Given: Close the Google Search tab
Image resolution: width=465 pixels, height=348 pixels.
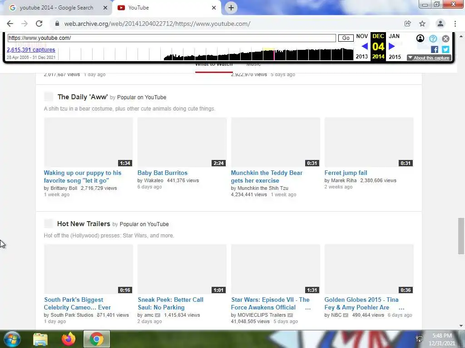Looking at the screenshot, I should tap(105, 8).
